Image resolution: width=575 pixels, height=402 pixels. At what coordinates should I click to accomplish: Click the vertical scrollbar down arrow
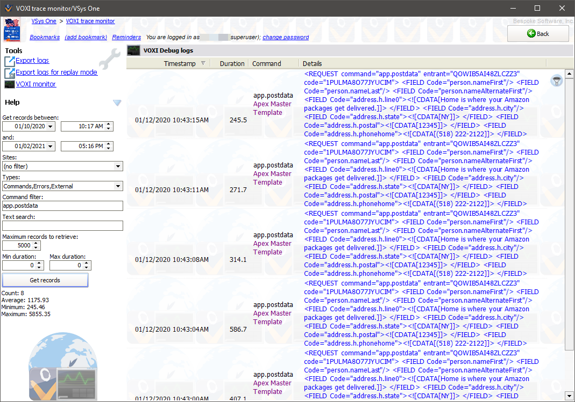pyautogui.click(x=570, y=396)
